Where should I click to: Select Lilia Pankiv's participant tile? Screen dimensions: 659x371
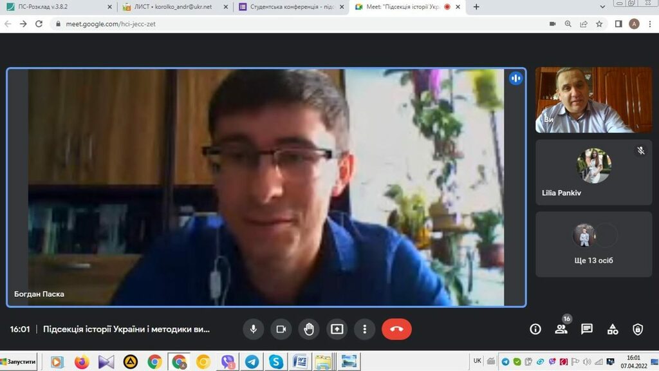(x=593, y=173)
